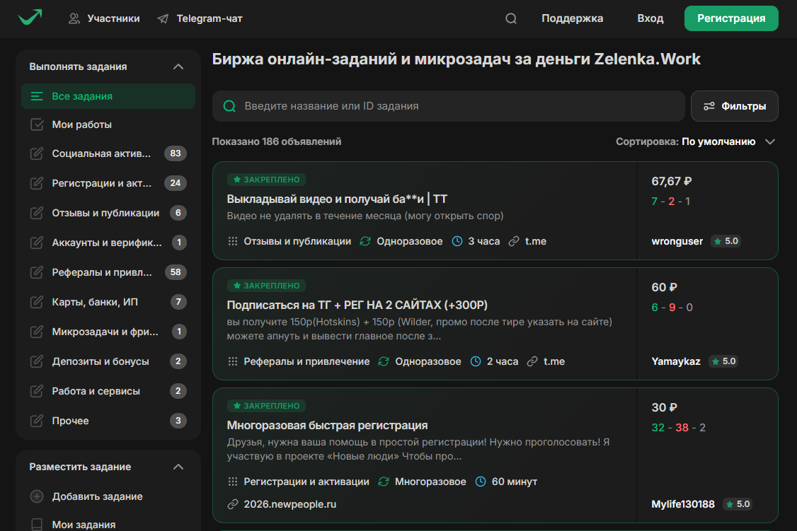Screen dimensions: 797x531
Task: Click the 60 минут duration label
Action: [514, 482]
